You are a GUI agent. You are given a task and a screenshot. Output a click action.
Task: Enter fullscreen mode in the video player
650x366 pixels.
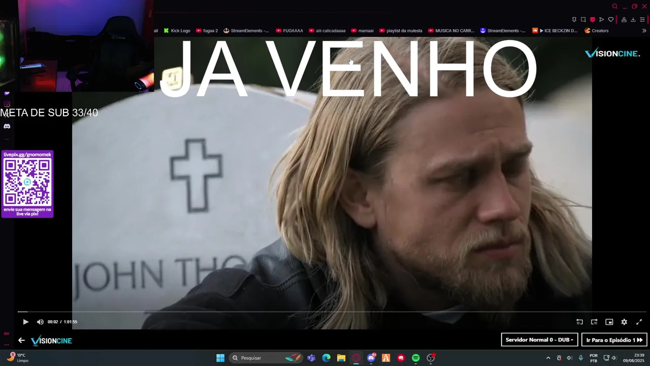[x=639, y=322]
